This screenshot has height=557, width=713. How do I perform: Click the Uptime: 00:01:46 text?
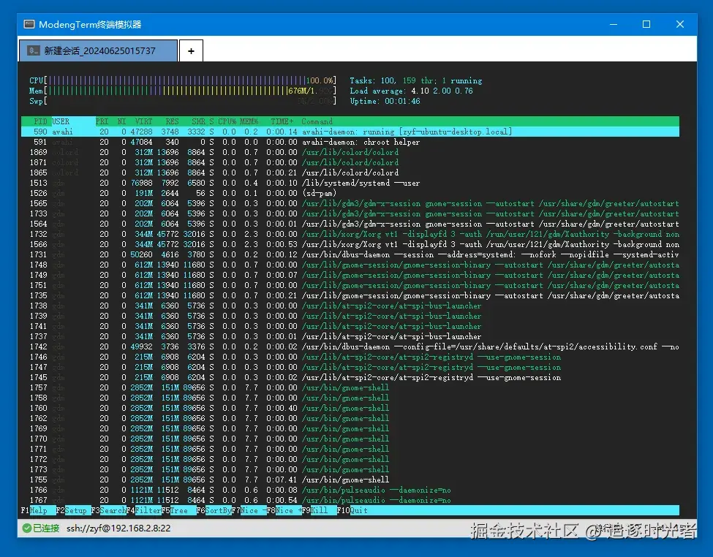385,101
